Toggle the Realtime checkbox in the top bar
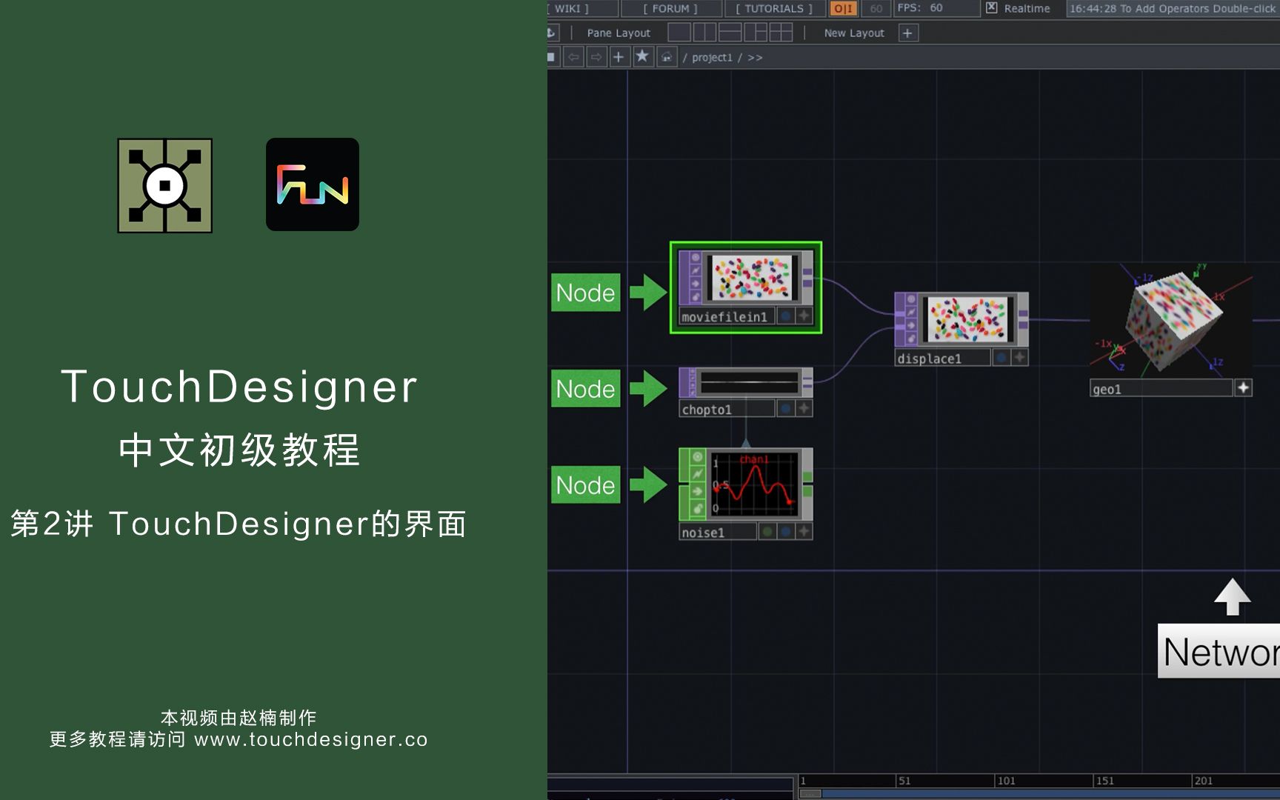 (990, 8)
